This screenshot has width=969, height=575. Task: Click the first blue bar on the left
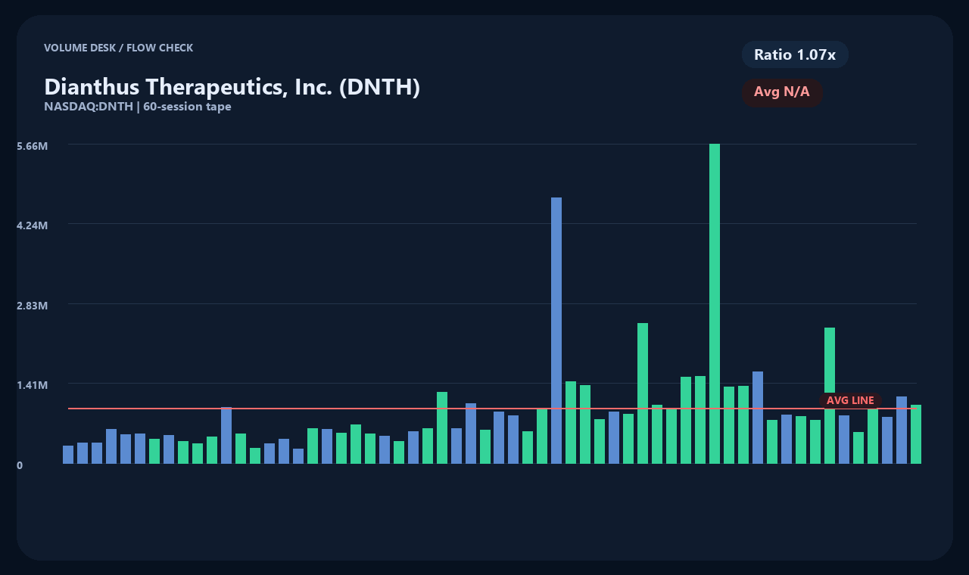68,455
